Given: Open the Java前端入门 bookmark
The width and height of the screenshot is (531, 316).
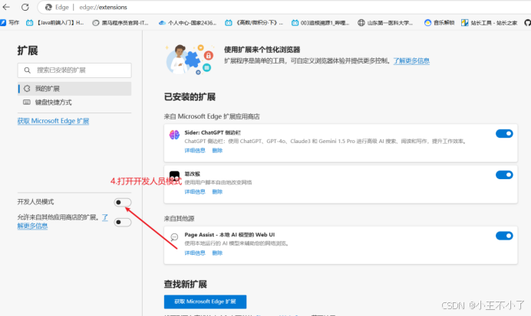Looking at the screenshot, I should (x=54, y=23).
